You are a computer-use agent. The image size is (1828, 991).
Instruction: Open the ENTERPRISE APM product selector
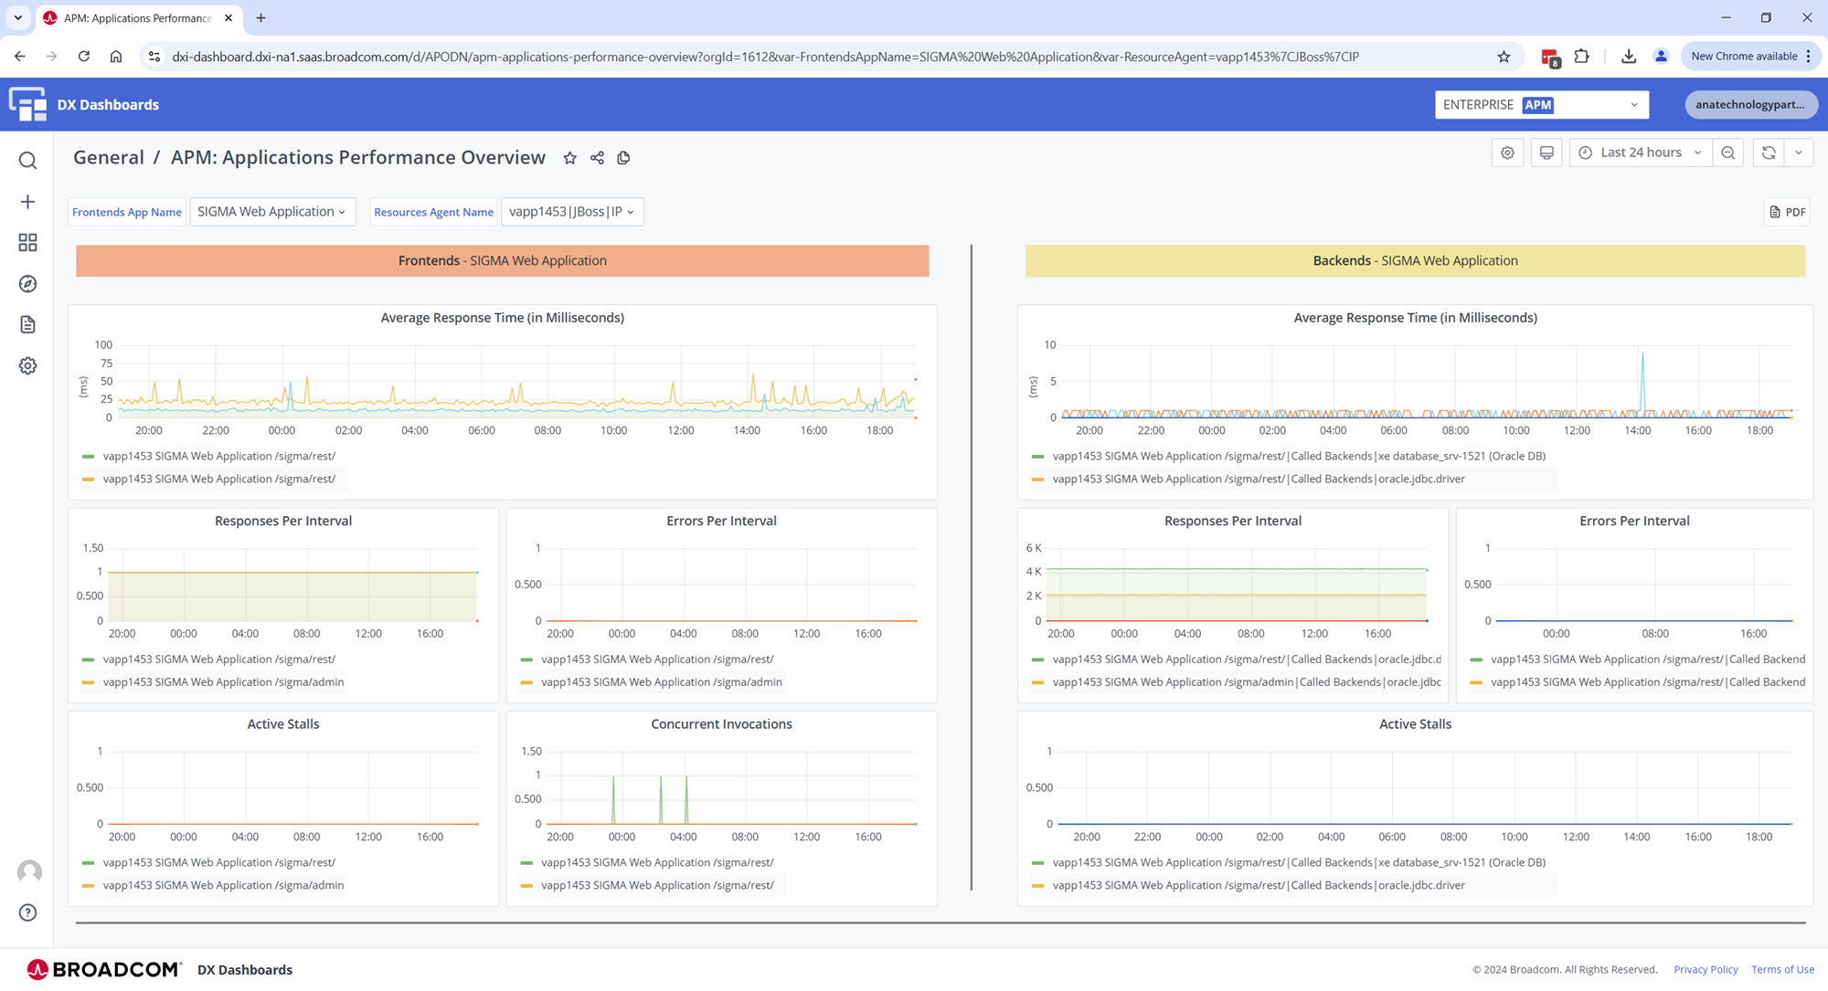point(1541,104)
